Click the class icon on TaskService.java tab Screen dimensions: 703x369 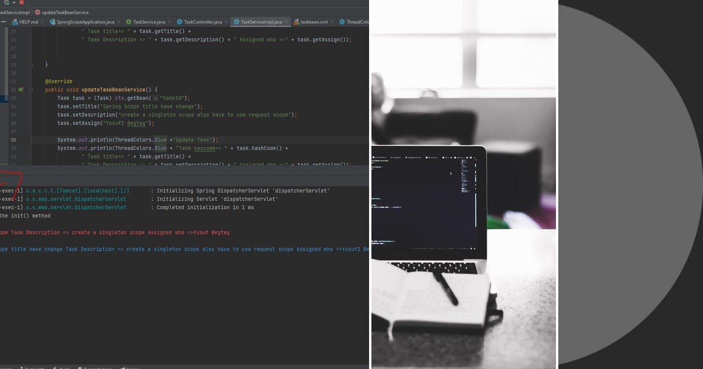(128, 22)
